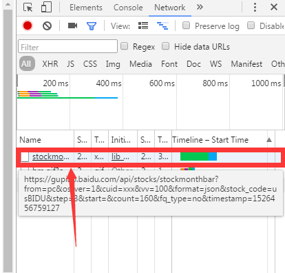
Task: Switch to the Console tab
Action: click(128, 8)
